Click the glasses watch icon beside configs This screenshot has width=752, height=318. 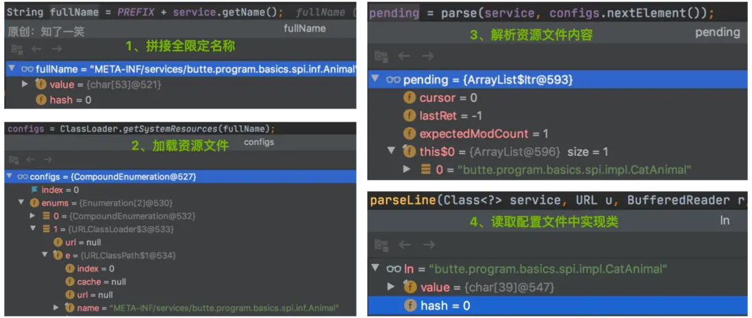[23, 176]
